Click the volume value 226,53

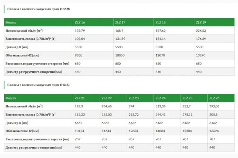tap(202, 31)
